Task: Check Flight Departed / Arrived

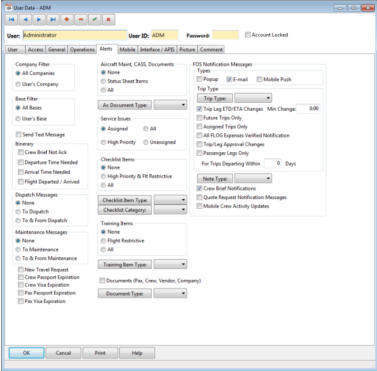Action: 21,182
